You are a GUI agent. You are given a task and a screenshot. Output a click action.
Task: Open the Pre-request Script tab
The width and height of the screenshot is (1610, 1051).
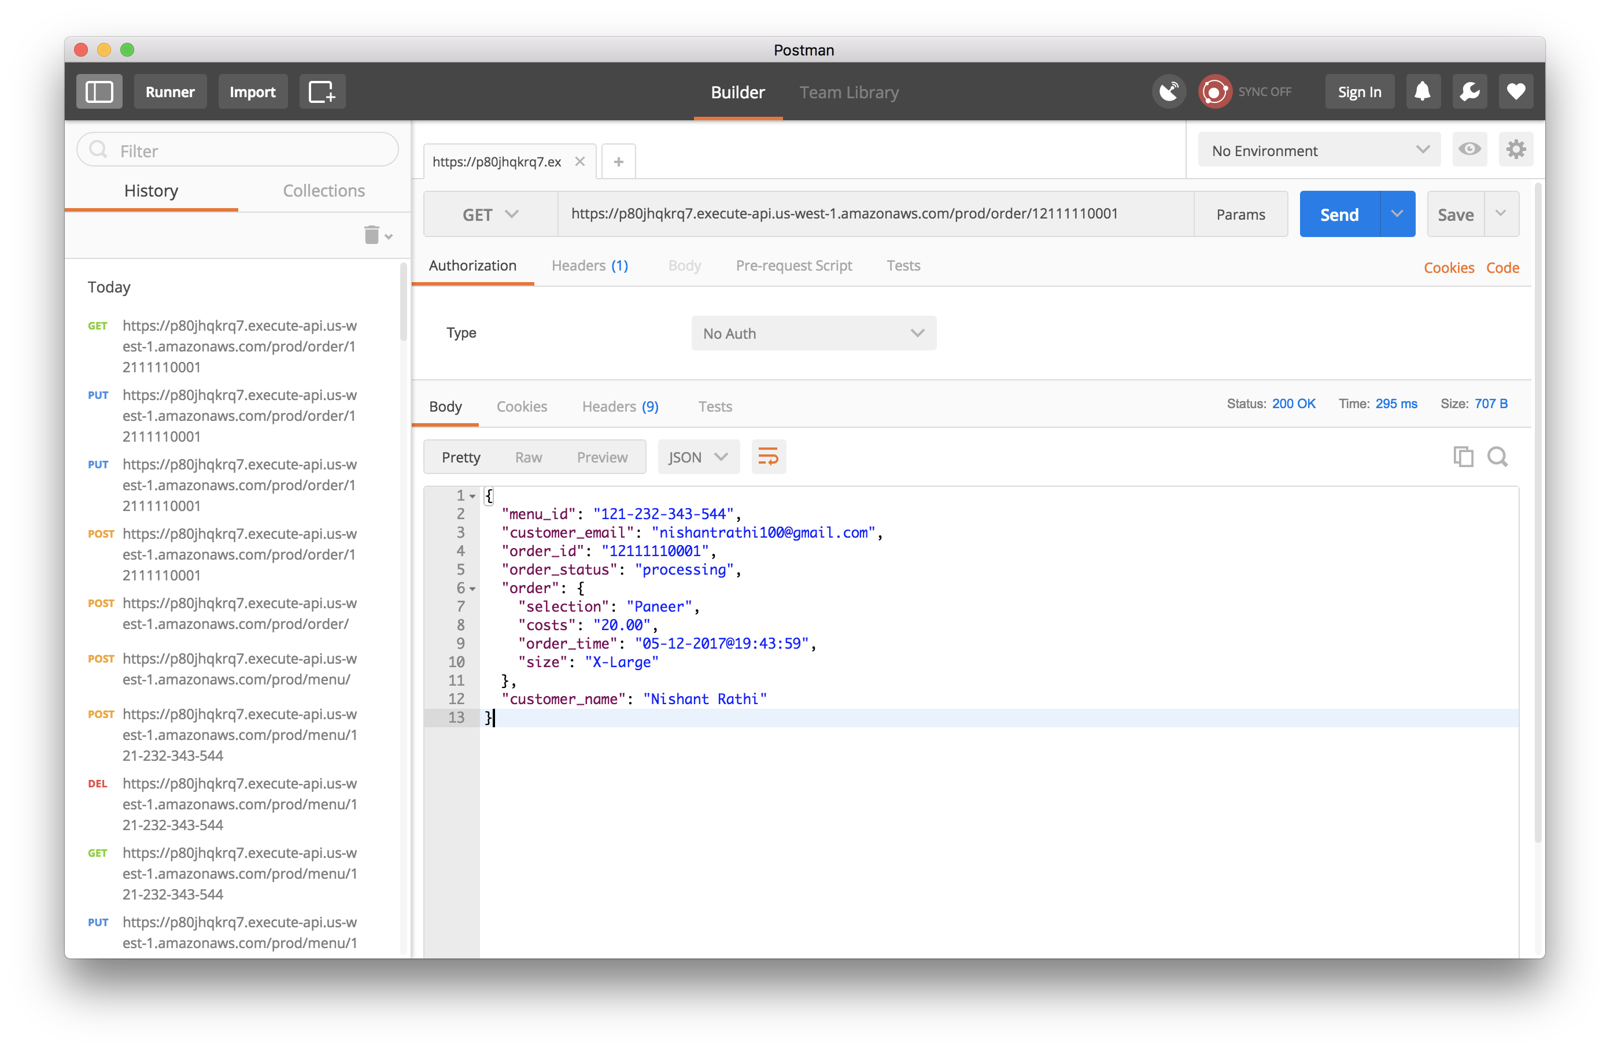pos(793,266)
